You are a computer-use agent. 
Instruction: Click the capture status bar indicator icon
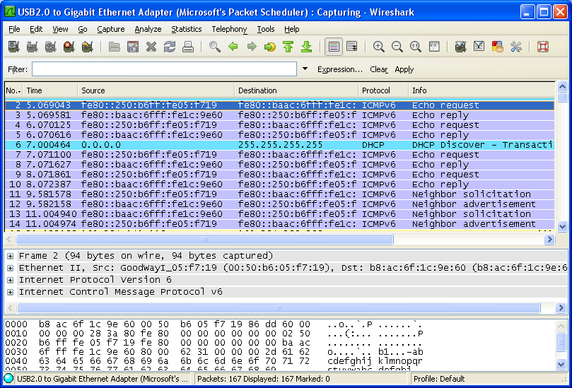click(x=8, y=379)
